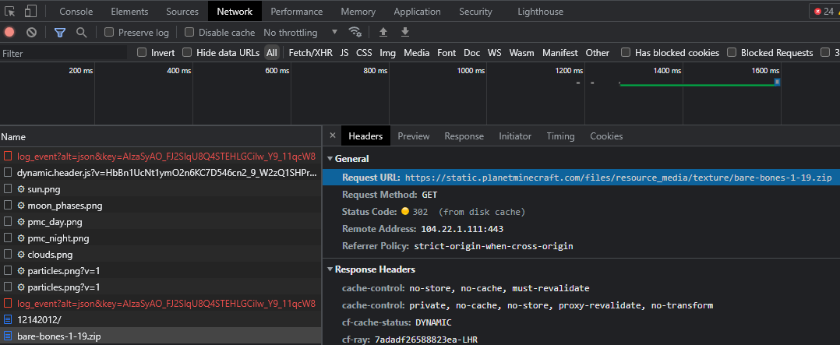Select the All filter type

pos(272,52)
